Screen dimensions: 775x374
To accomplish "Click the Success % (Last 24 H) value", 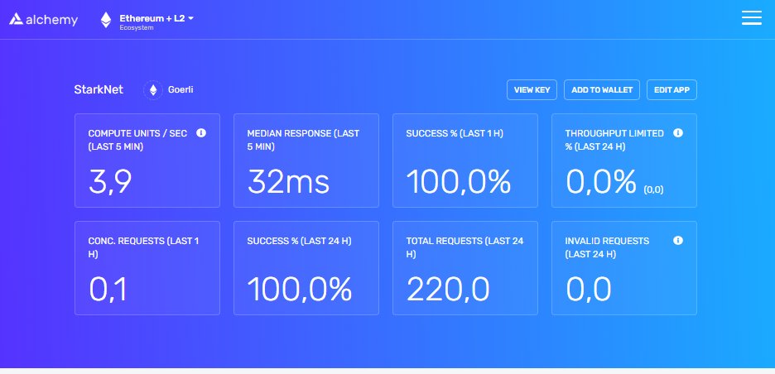I will tap(300, 290).
